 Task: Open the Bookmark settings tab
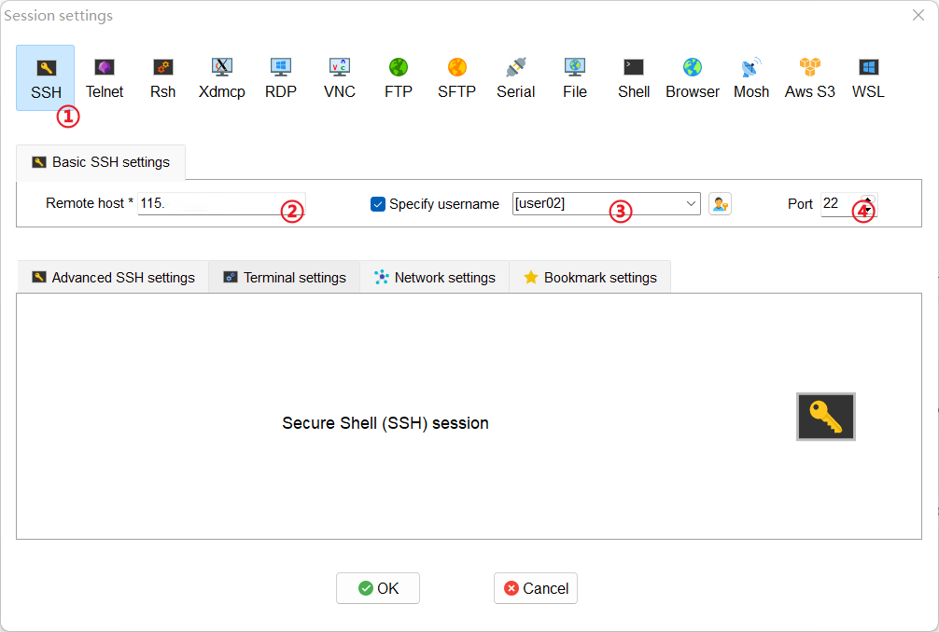click(x=590, y=278)
